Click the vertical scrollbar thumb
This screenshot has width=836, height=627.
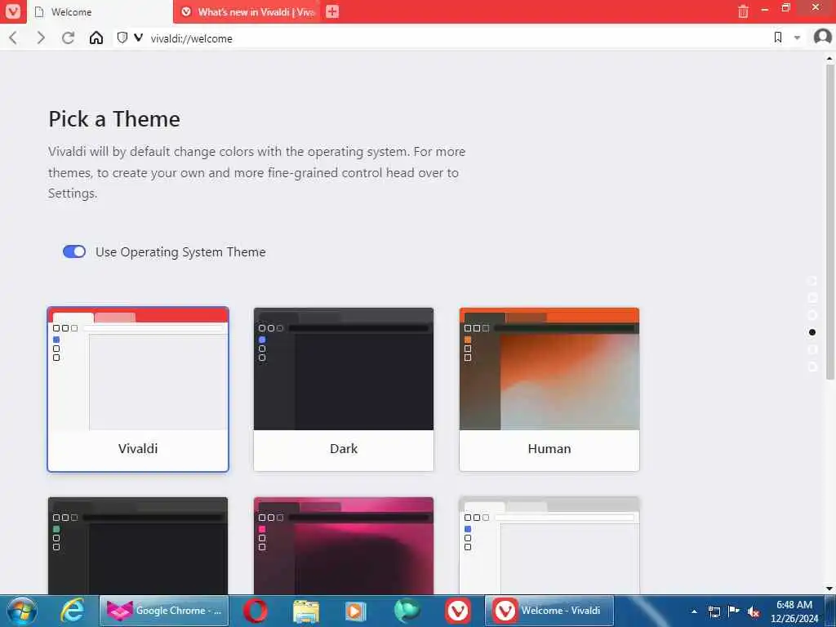(x=829, y=221)
